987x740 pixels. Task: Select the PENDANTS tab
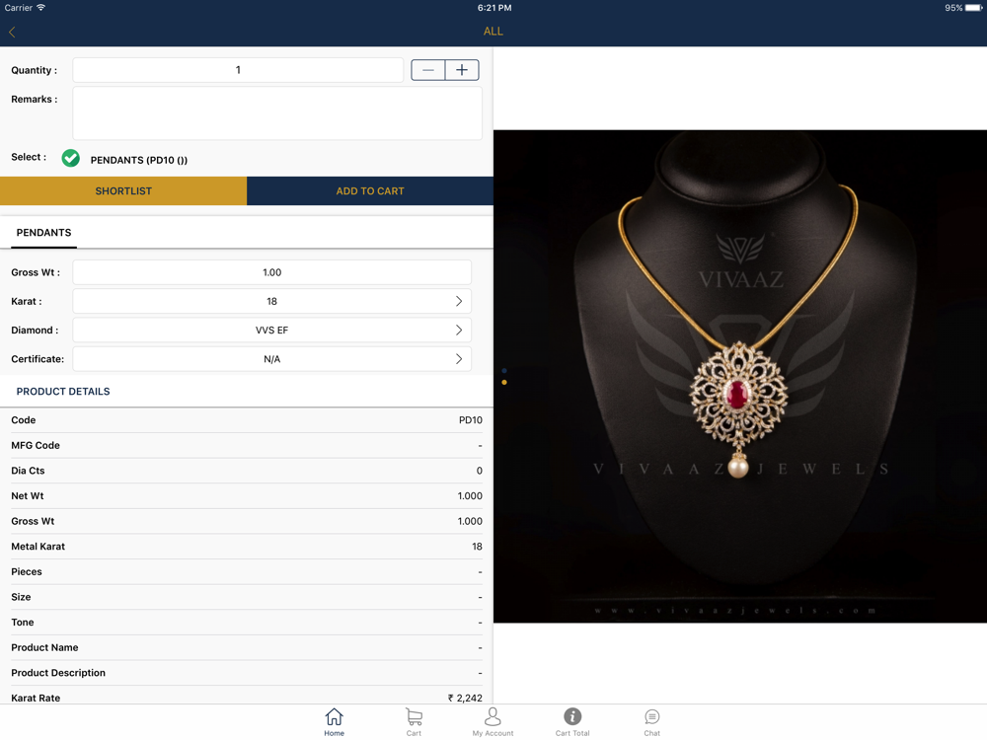(43, 233)
